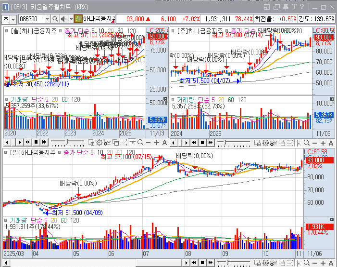
Task: Open window layout icon in title bar
Action: click(x=266, y=7)
